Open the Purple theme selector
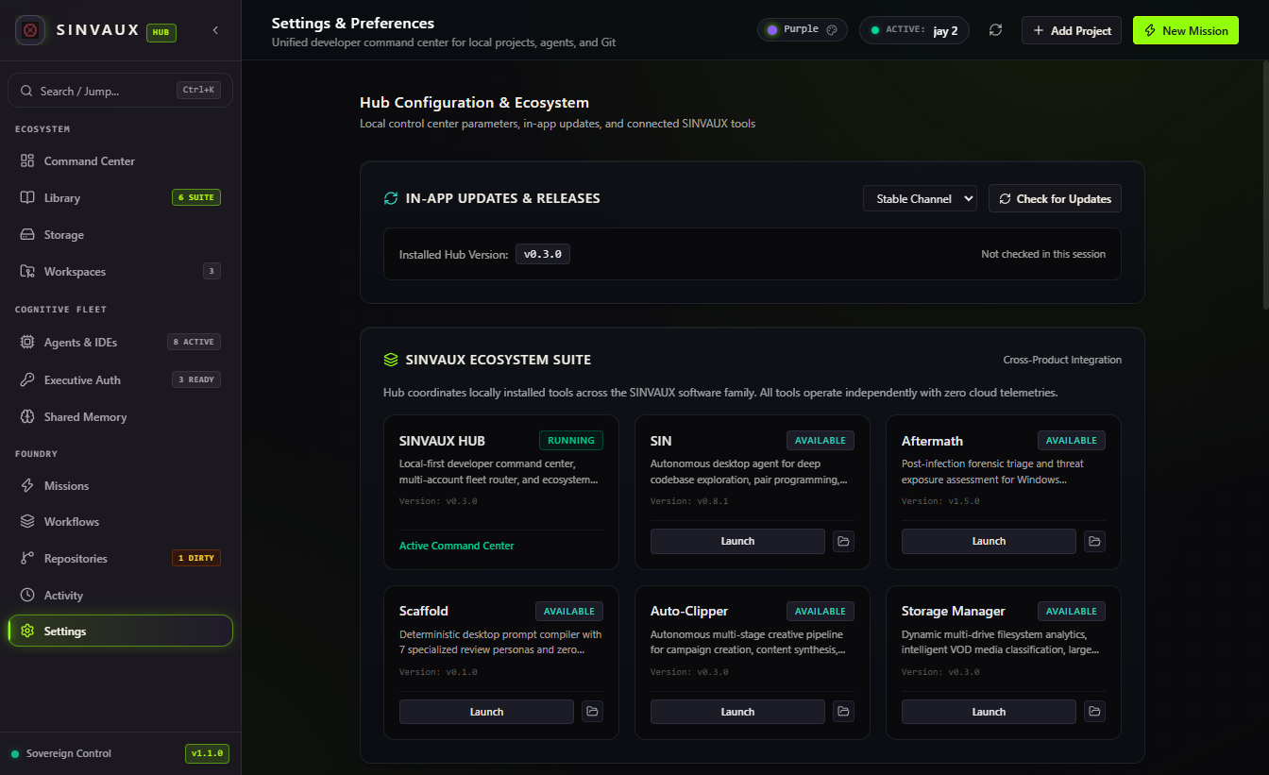The height and width of the screenshot is (775, 1269). [x=803, y=30]
